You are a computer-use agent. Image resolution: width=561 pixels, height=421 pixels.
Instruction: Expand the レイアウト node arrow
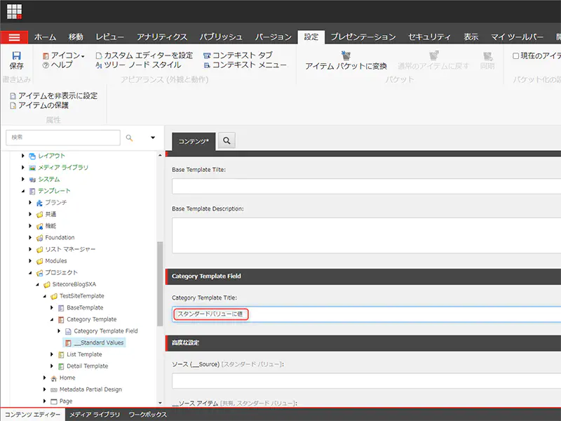[23, 156]
